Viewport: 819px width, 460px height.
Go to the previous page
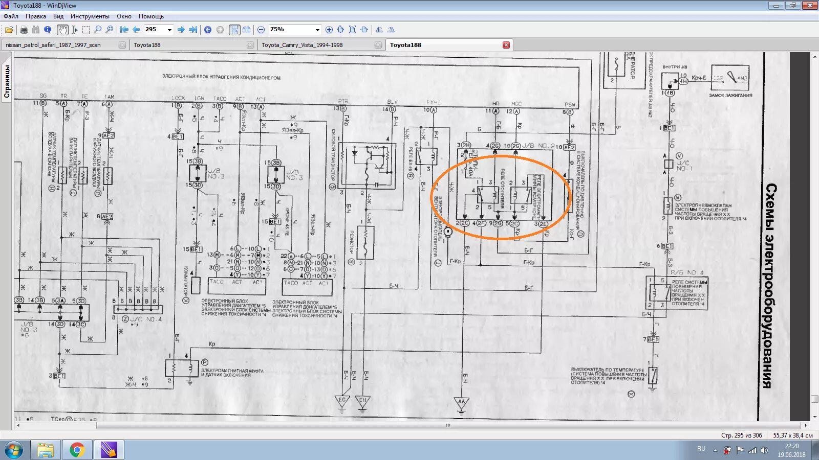[136, 30]
